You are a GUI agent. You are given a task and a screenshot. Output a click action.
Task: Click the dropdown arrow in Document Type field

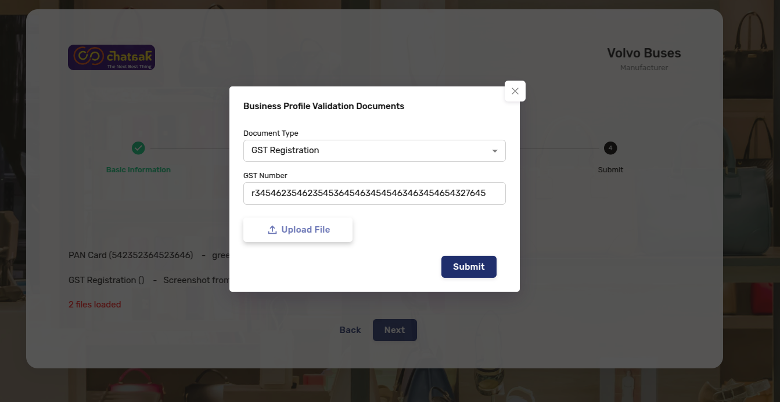tap(495, 151)
